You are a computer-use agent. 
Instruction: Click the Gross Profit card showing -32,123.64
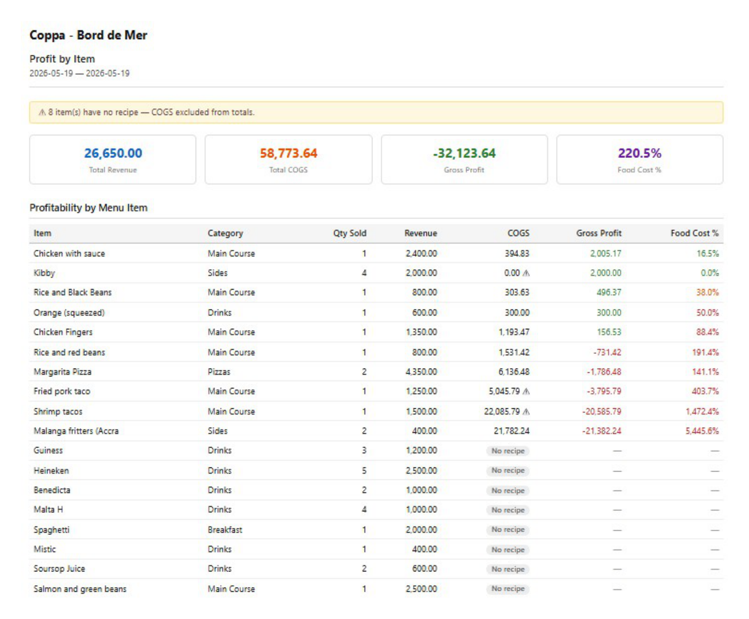click(464, 159)
